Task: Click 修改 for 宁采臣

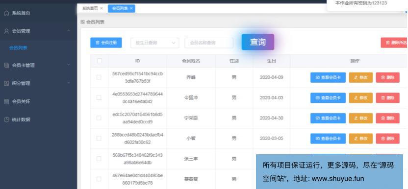Action: (360, 118)
